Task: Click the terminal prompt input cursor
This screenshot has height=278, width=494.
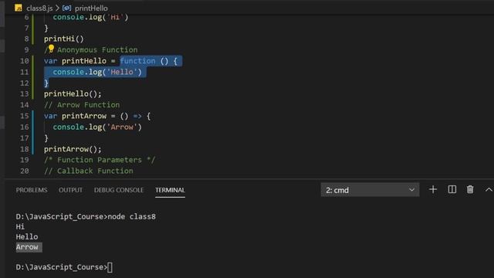Action: coord(110,267)
